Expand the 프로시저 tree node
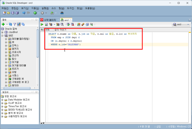This screenshot has width=192, height=129. 6,52
